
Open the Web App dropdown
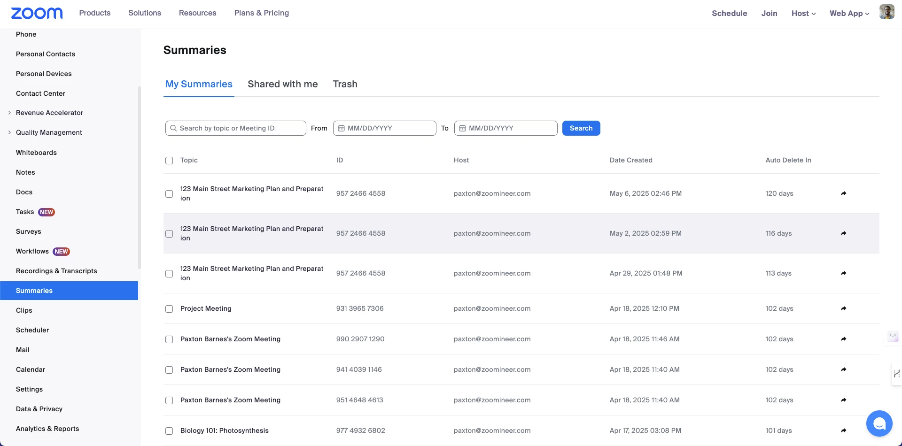tap(849, 13)
